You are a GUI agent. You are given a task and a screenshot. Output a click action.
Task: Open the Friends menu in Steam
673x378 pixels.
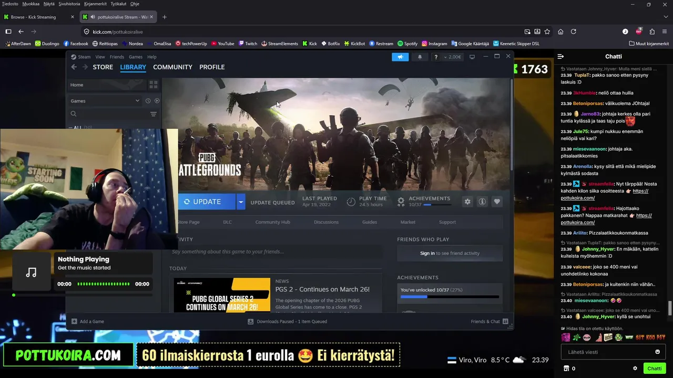tap(117, 57)
